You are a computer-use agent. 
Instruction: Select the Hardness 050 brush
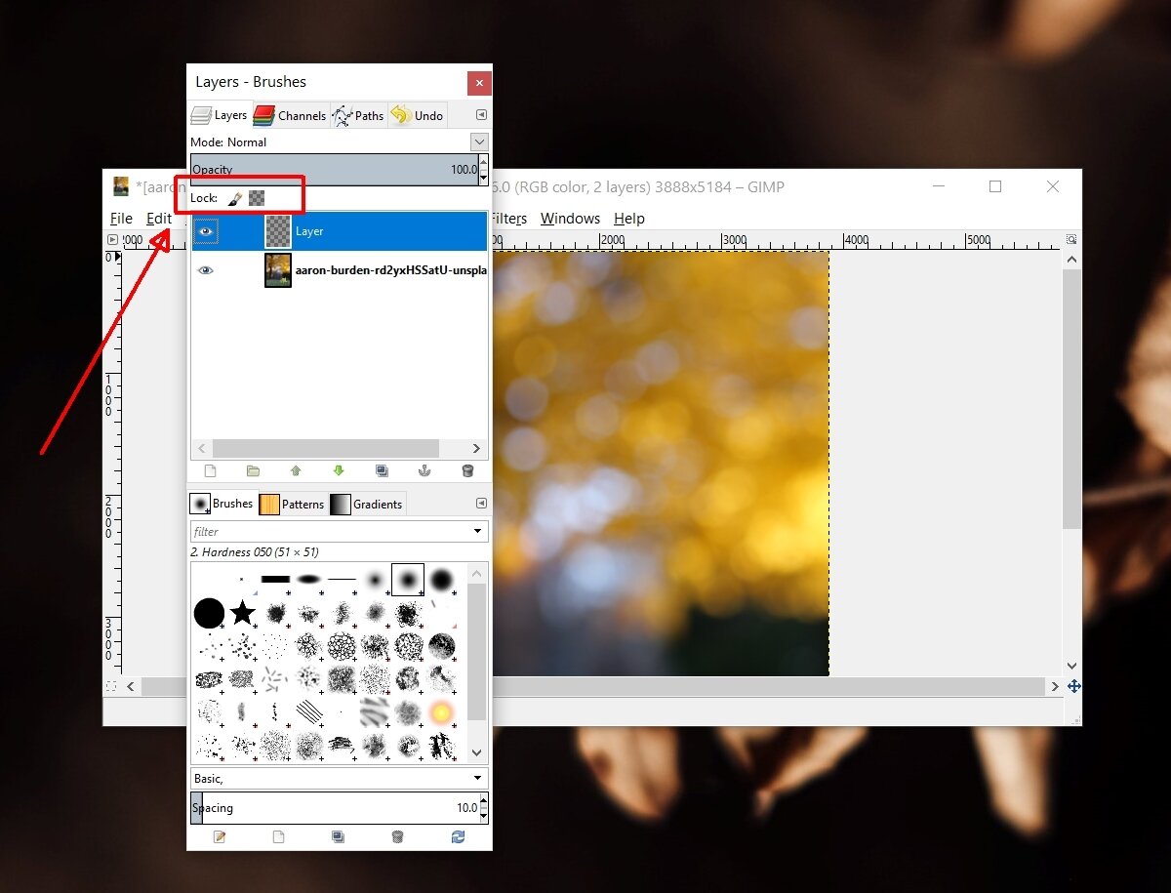coord(407,579)
